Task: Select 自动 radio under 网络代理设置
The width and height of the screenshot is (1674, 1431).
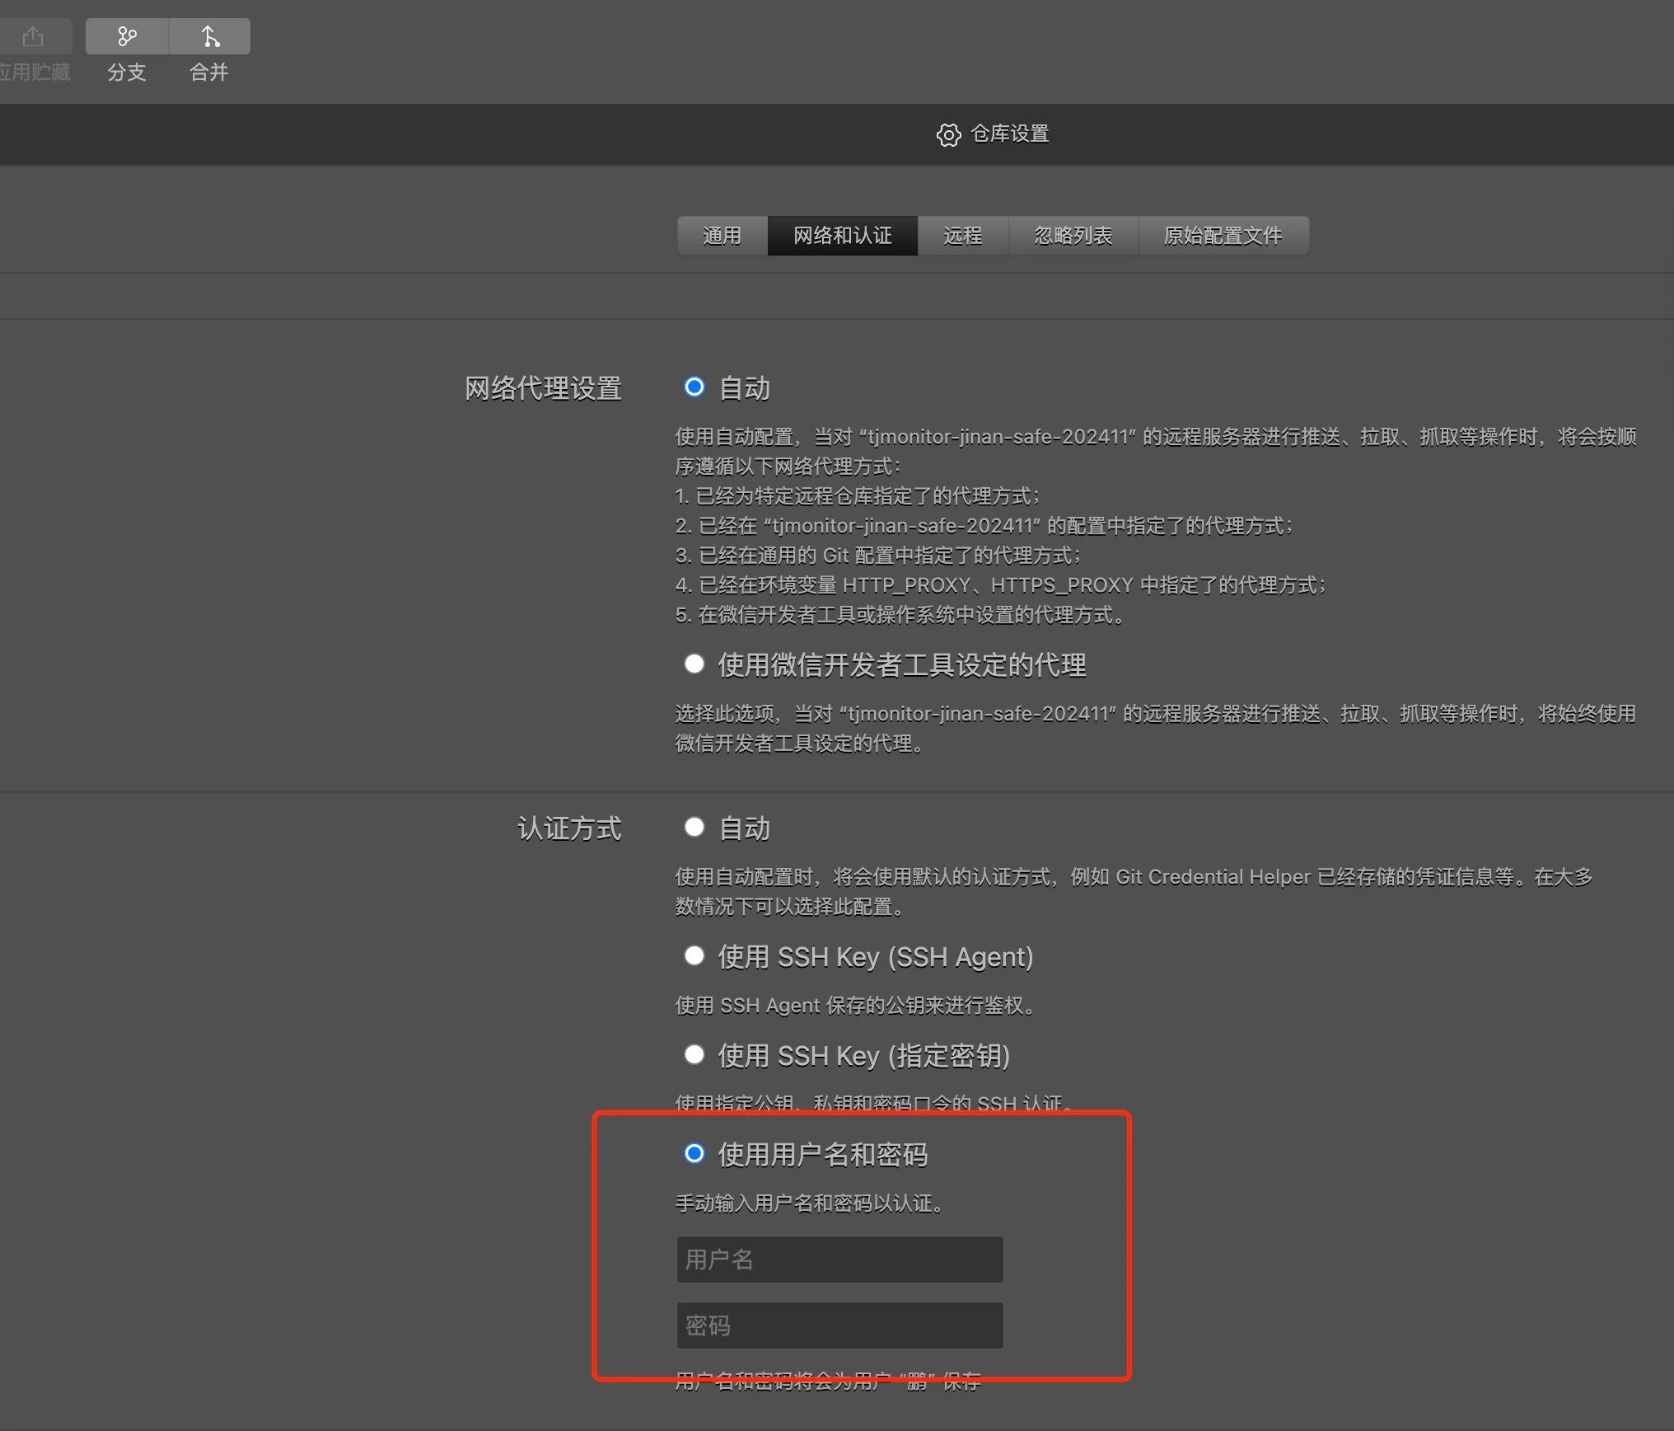Action: [694, 387]
